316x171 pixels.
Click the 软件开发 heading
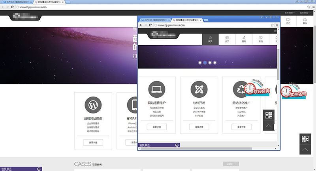tap(199, 103)
